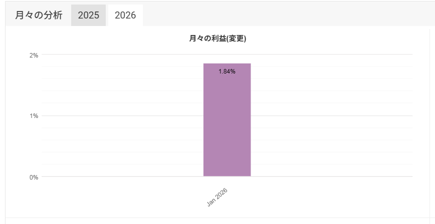Click the bottom base of the purple bar

pos(227,175)
